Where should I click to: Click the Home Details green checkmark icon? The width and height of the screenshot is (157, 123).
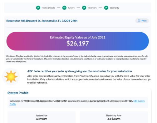pyautogui.click(x=38, y=8)
